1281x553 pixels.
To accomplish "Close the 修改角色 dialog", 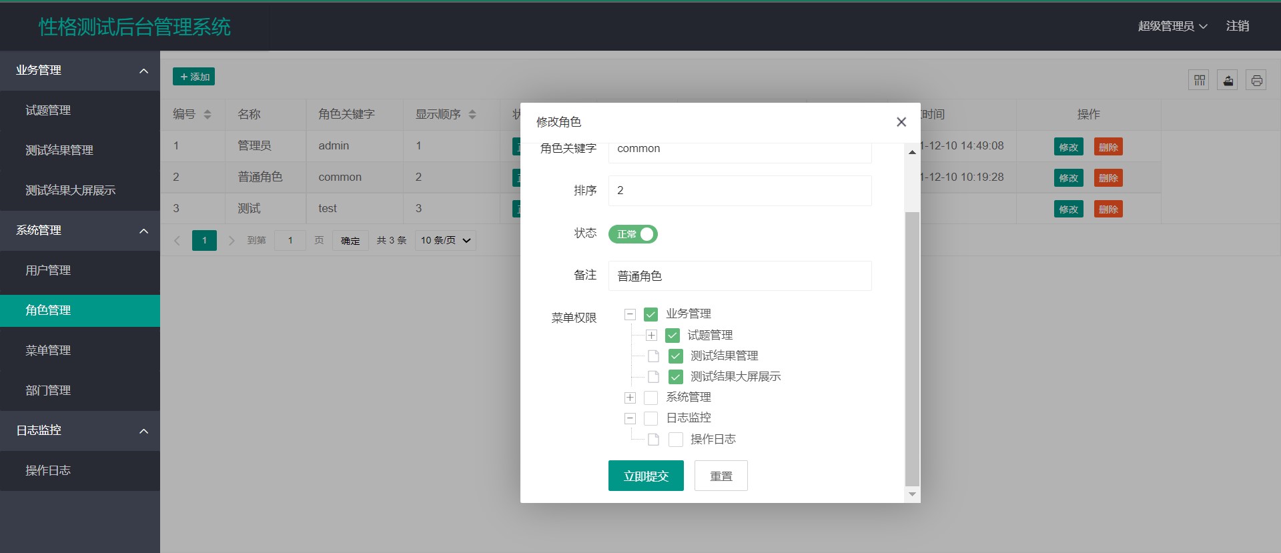I will [x=901, y=122].
